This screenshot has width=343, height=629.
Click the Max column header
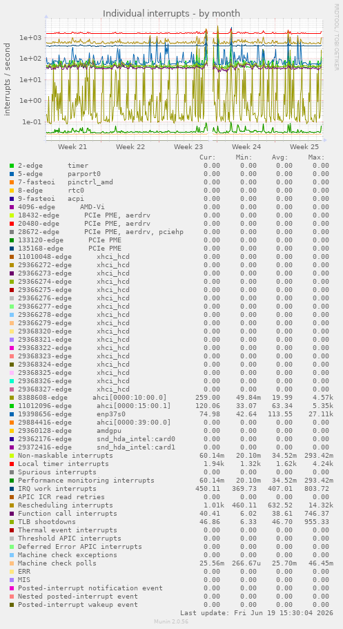pos(317,157)
